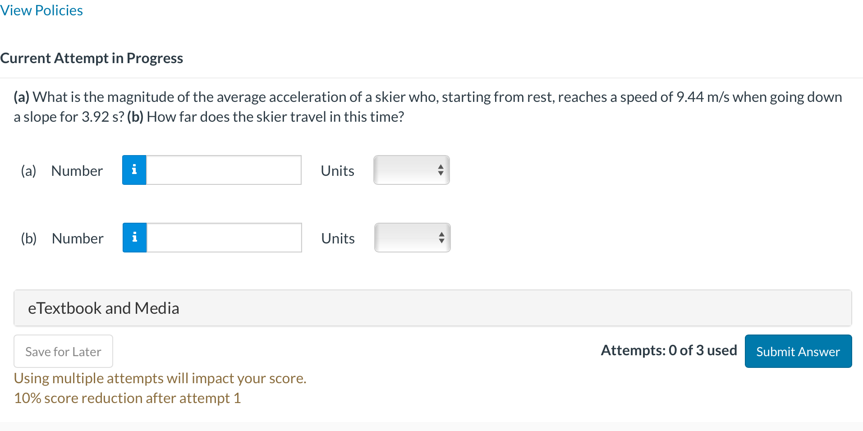The height and width of the screenshot is (431, 863).
Task: Click the part (a) Number label
Action: [x=77, y=171]
